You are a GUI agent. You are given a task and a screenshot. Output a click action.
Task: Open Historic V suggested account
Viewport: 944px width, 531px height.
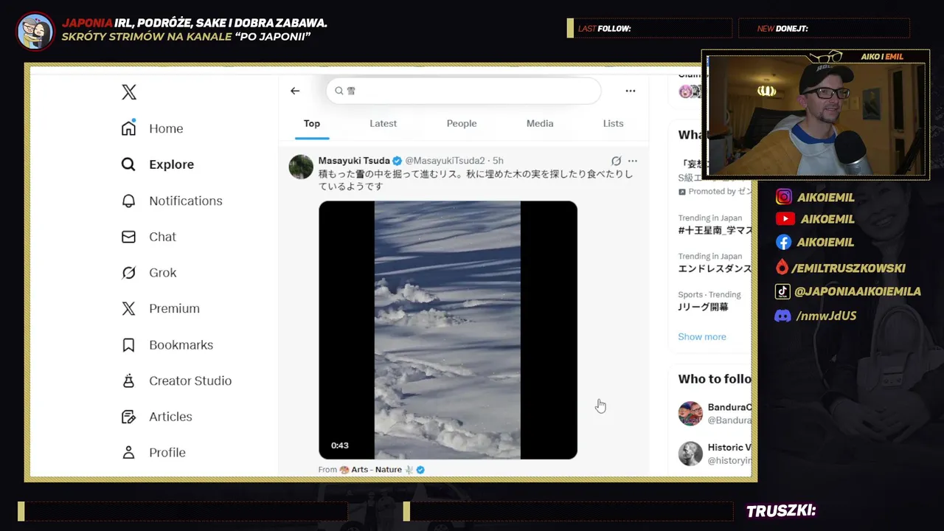click(x=729, y=448)
